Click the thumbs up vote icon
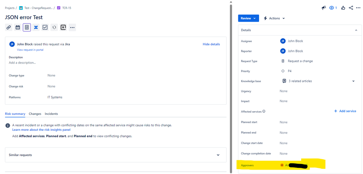Viewport: 363px width, 174px height. pos(343,8)
